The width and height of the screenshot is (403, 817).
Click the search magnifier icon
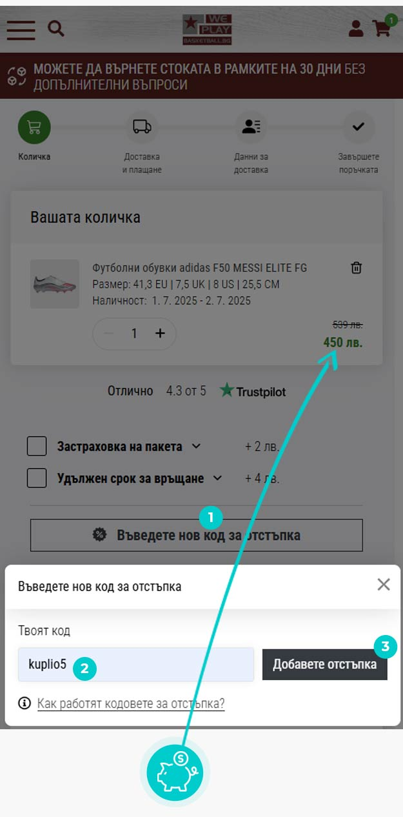coord(56,28)
